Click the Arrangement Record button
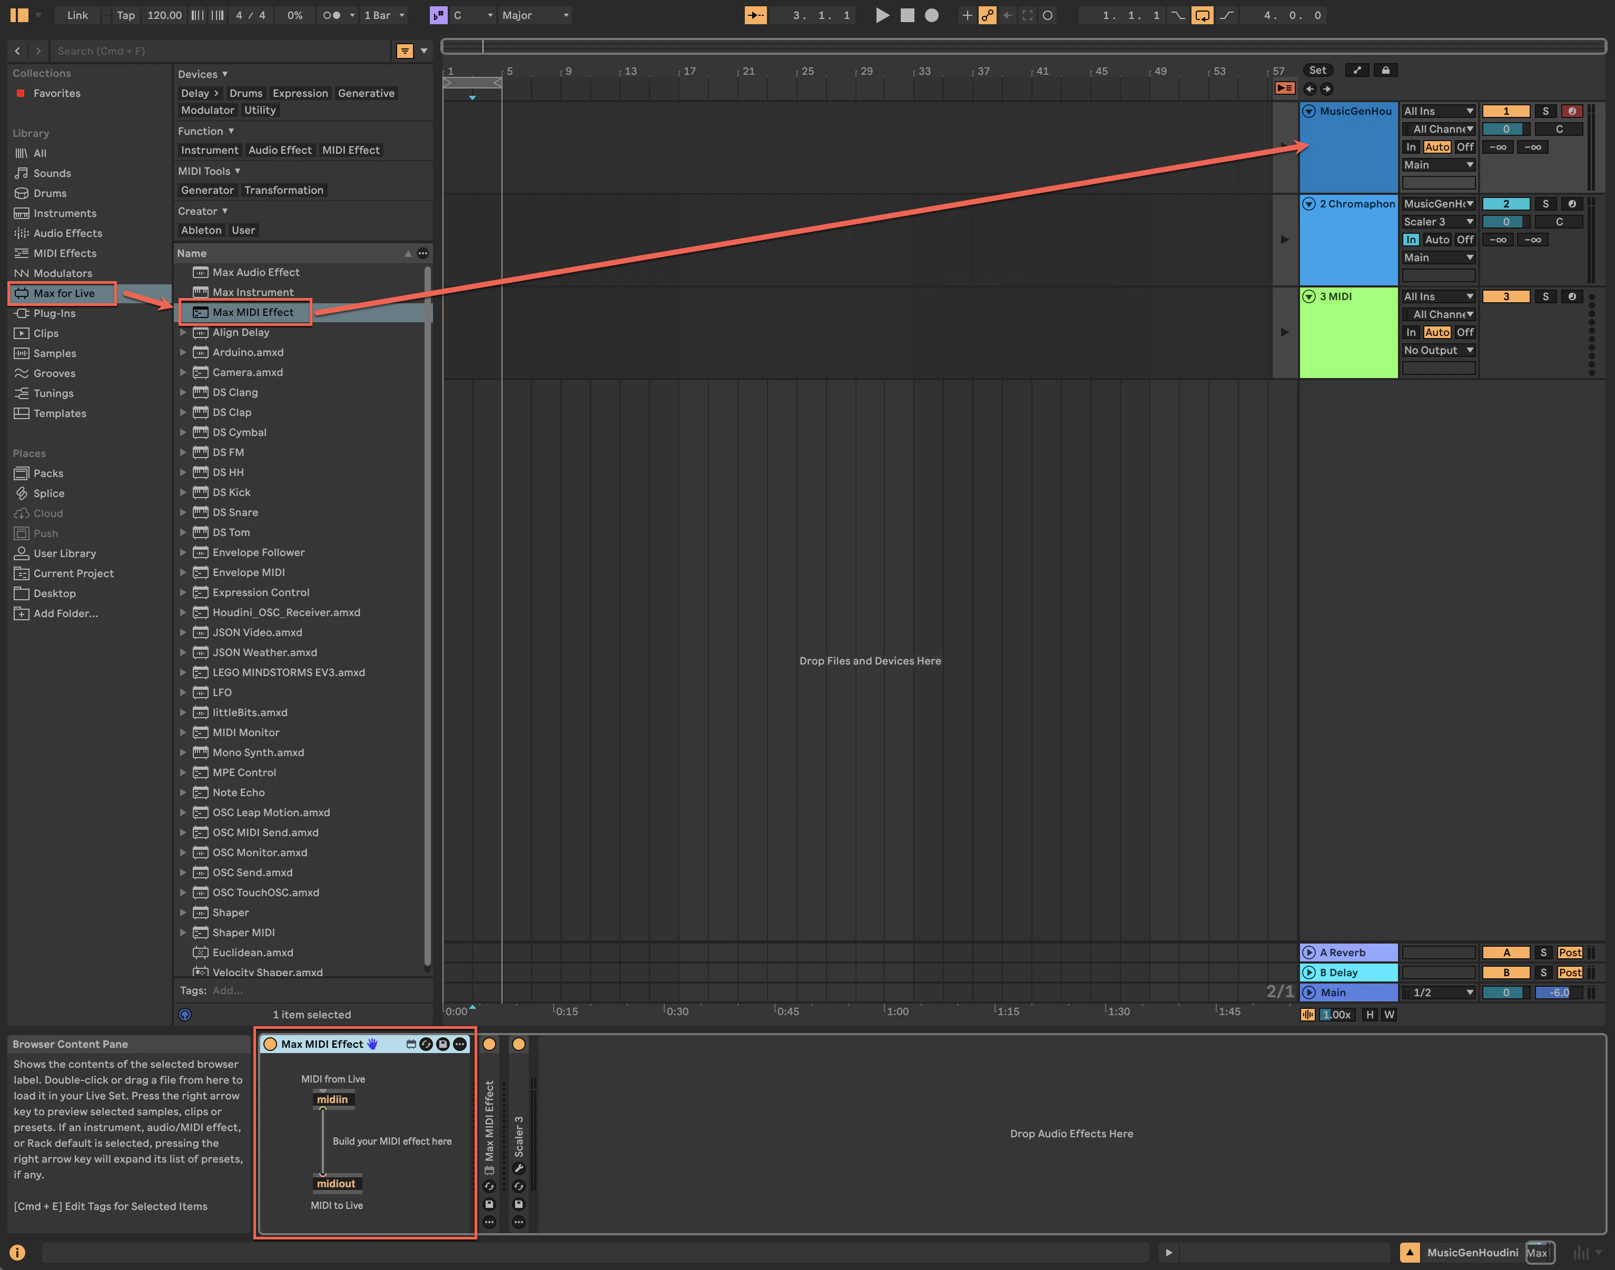 [931, 15]
